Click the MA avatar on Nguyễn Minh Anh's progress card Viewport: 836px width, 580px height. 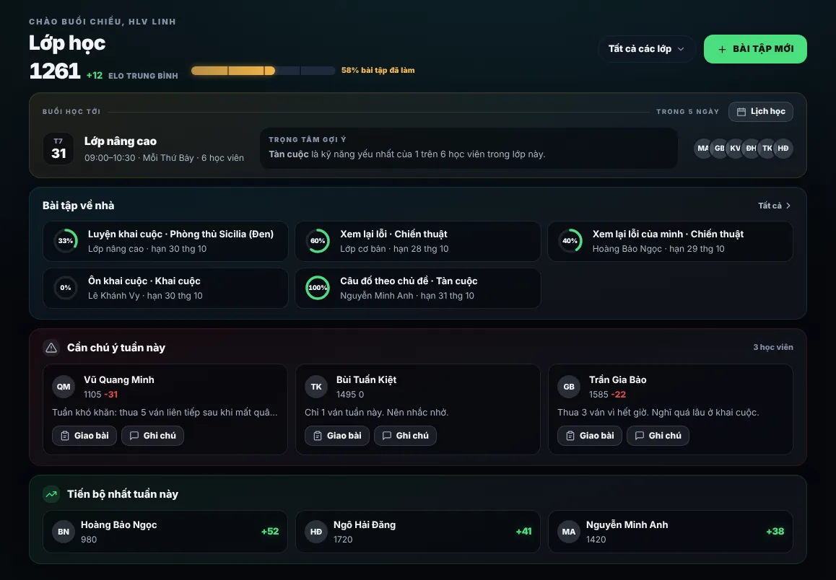(569, 532)
